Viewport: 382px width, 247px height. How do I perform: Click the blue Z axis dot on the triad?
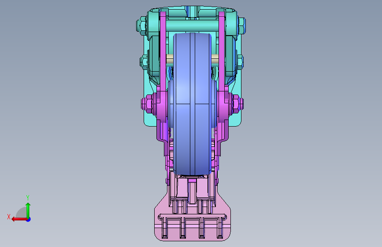(29, 219)
